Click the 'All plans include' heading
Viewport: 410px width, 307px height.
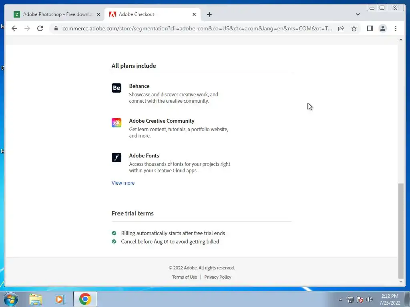(134, 66)
